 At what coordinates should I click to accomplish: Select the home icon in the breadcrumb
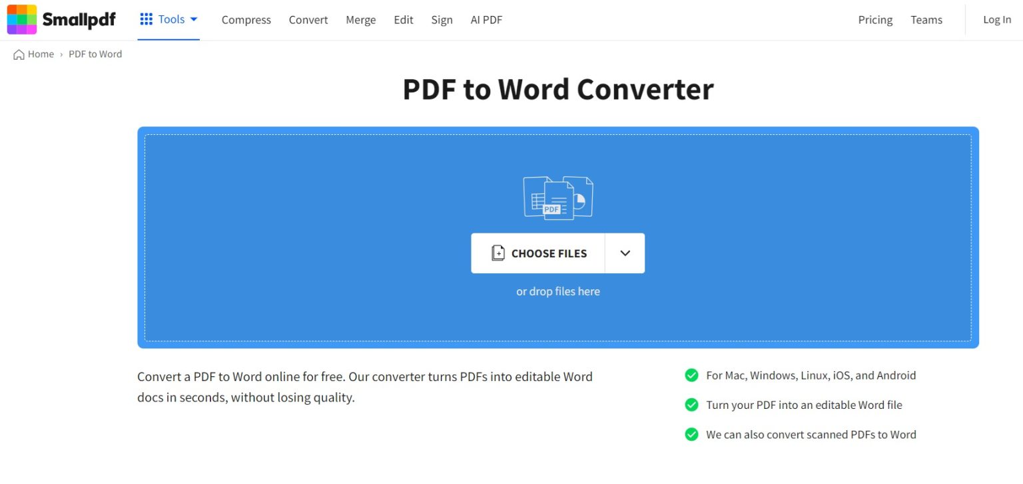point(18,54)
